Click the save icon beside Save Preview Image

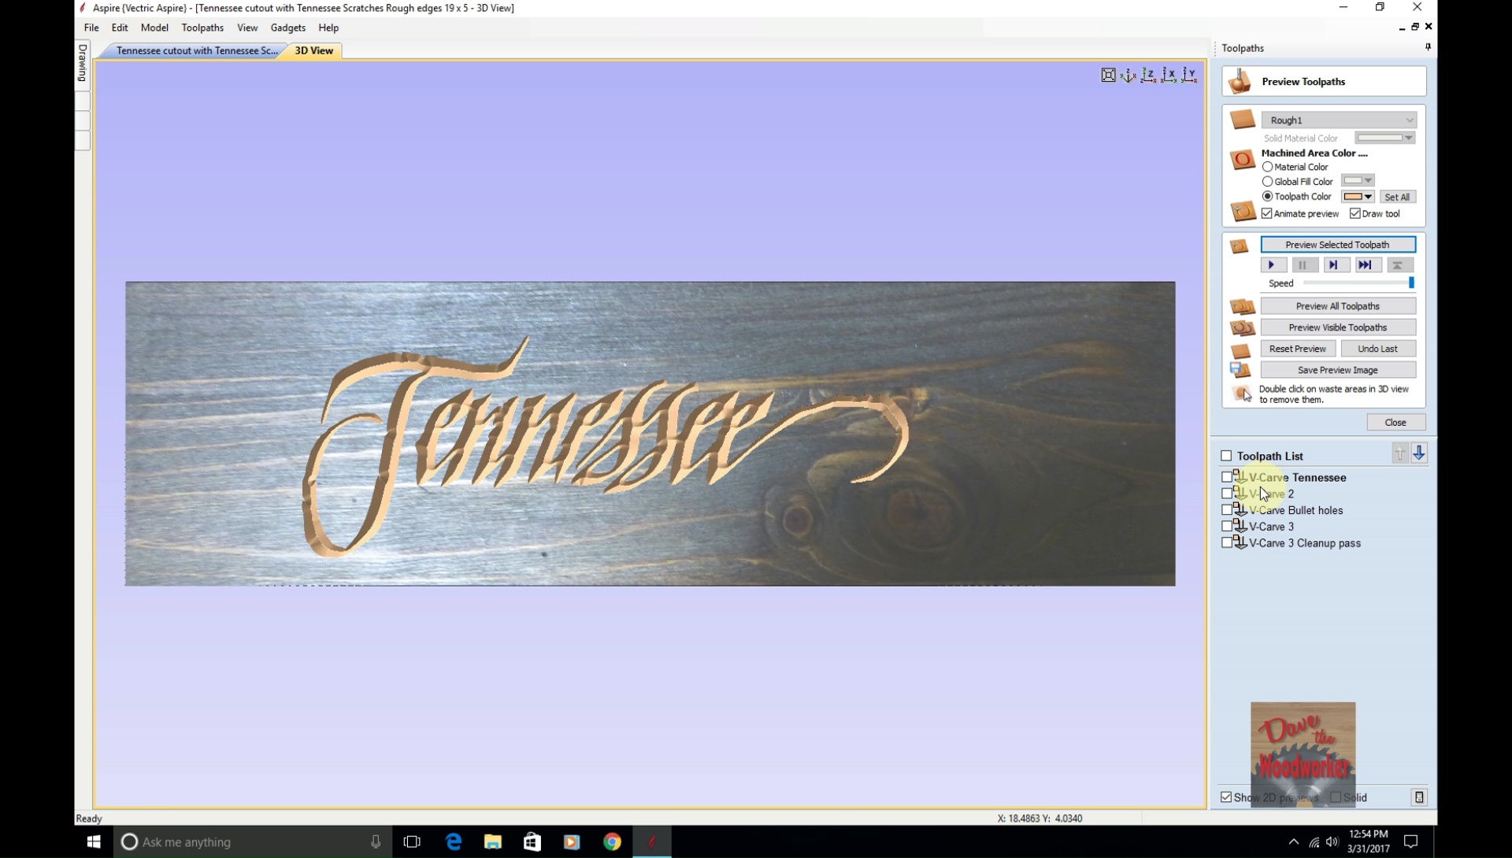(1240, 370)
